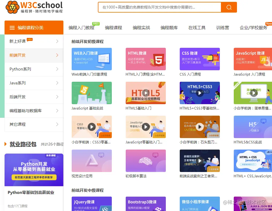Image resolution: width=272 pixels, height=211 pixels.
Task: Open the HTML微课 course thumbnail
Action: point(146,59)
